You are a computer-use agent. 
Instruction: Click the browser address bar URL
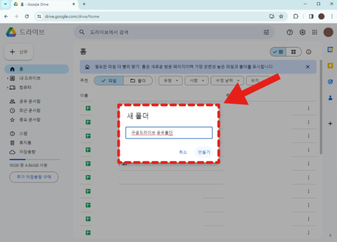coord(72,16)
